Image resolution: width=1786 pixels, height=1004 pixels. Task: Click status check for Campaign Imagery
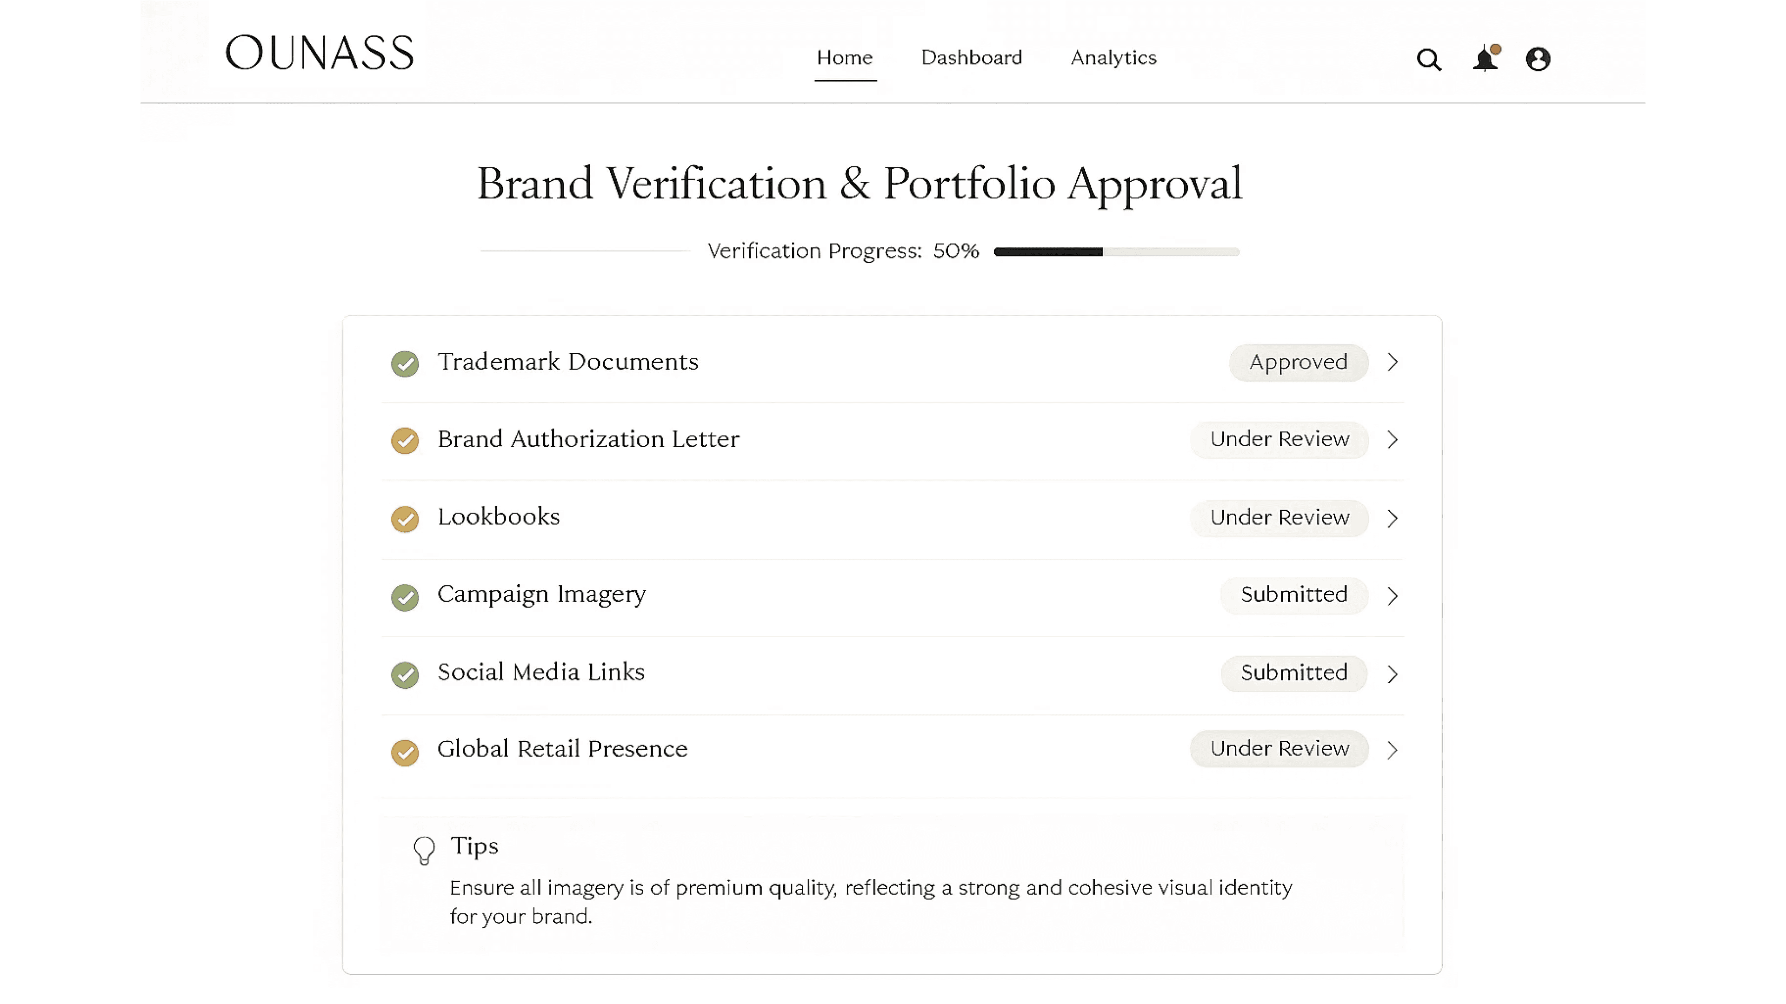(x=405, y=596)
